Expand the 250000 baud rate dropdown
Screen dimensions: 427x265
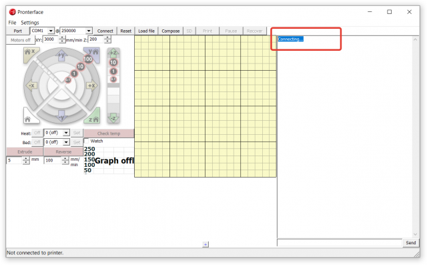click(76, 31)
